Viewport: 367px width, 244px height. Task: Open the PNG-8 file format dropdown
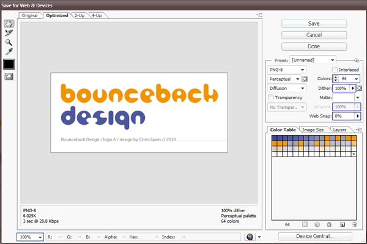tap(287, 70)
